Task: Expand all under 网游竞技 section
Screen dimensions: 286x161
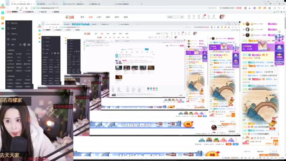Action: [x=29, y=50]
